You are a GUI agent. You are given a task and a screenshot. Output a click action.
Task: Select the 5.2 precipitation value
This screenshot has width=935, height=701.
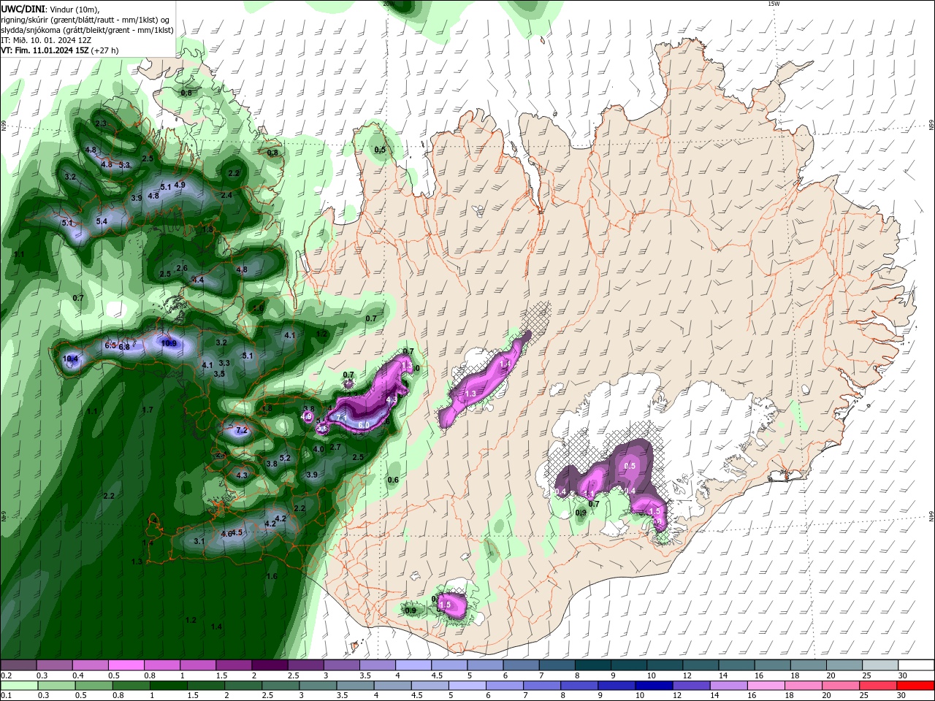point(286,459)
